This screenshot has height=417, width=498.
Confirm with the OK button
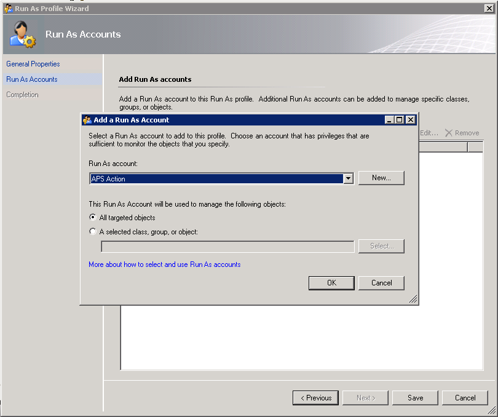tap(331, 283)
